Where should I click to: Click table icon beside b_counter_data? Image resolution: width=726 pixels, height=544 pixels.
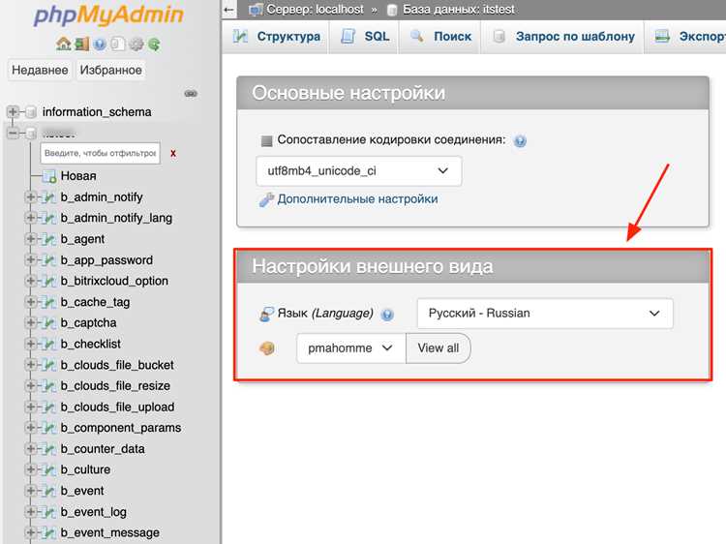click(48, 449)
